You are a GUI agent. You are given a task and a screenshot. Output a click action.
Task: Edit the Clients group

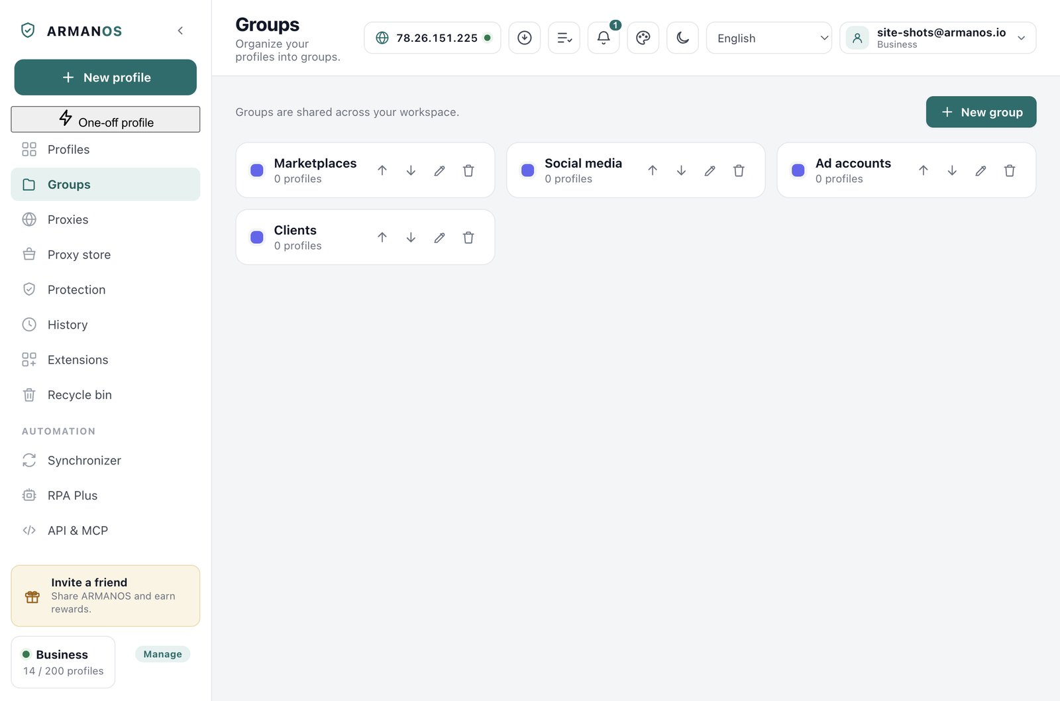[x=439, y=237]
